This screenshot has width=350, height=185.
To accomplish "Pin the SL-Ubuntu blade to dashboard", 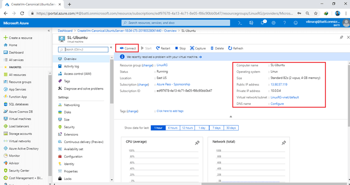I will [x=341, y=37].
